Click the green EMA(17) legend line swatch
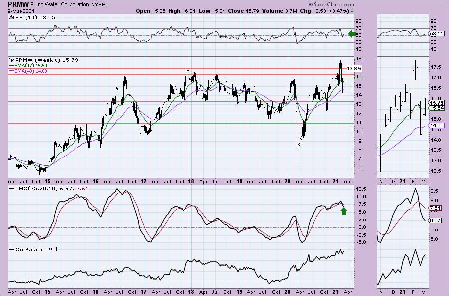The height and width of the screenshot is (296, 449). pos(12,65)
